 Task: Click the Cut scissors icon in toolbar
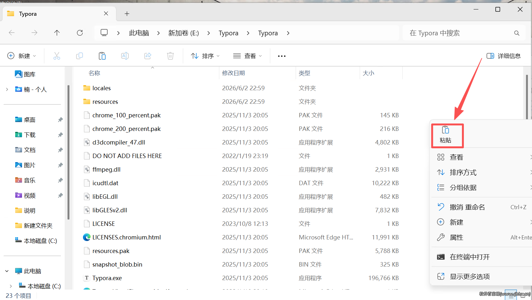pos(57,56)
